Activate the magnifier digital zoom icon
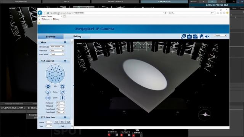 pos(183,37)
